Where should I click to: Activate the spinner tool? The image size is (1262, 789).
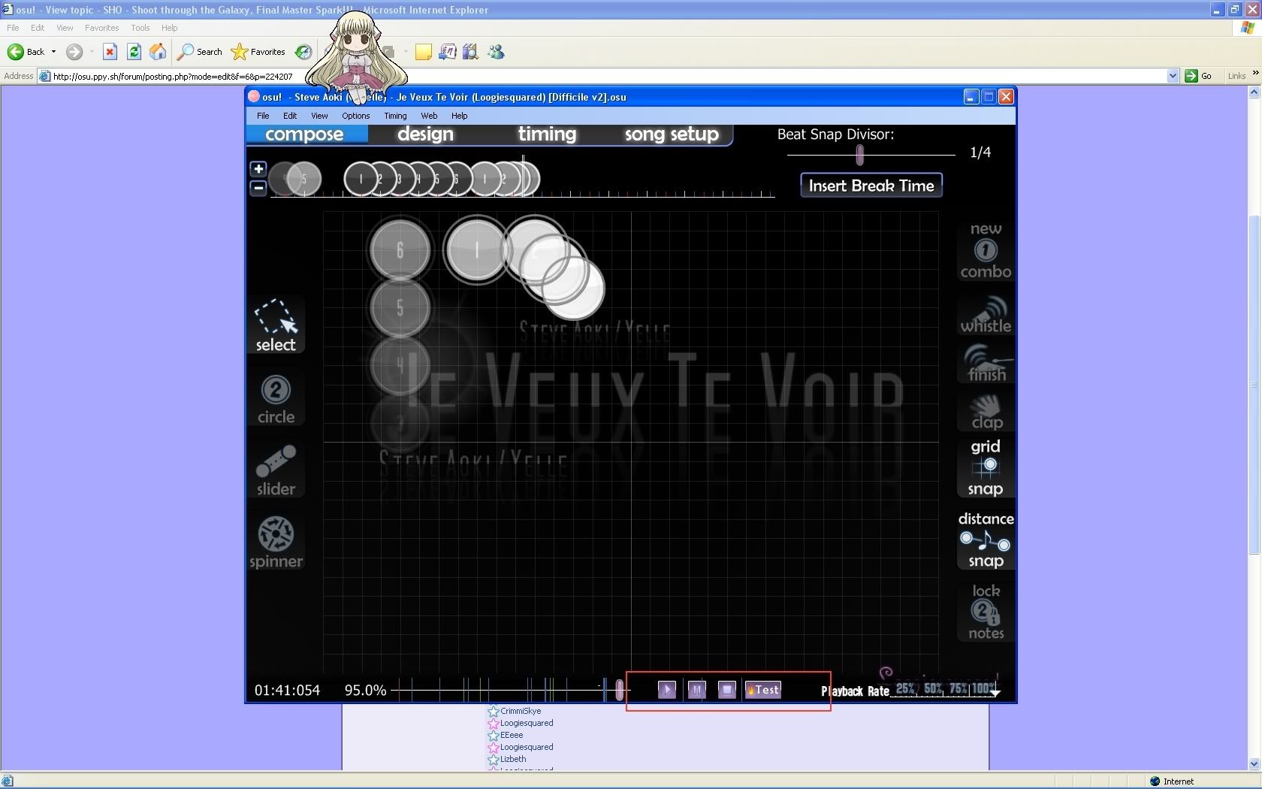276,543
